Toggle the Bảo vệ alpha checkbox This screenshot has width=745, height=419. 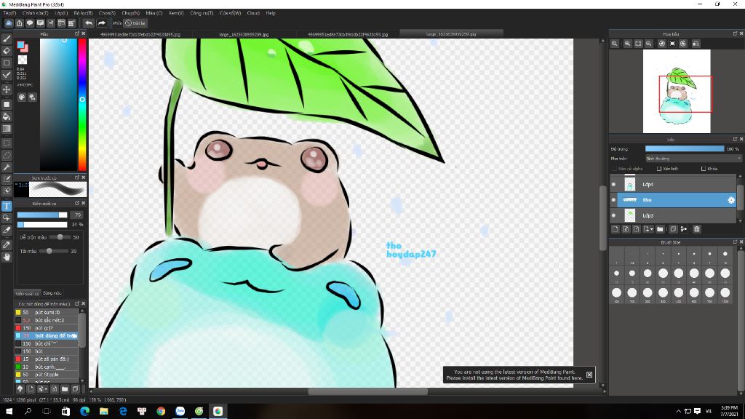(x=615, y=169)
